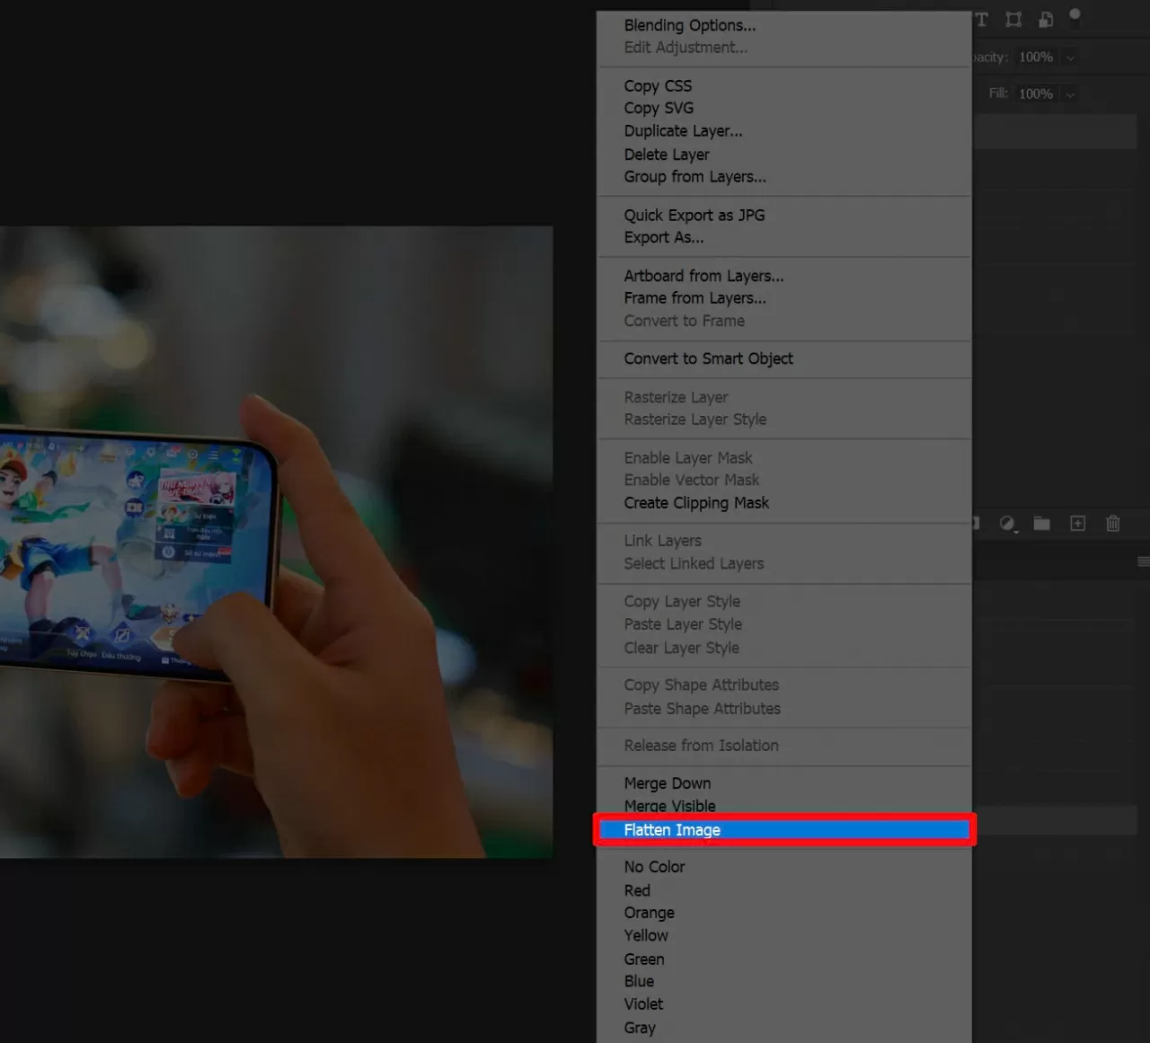Click the create new group folder icon

(1042, 524)
